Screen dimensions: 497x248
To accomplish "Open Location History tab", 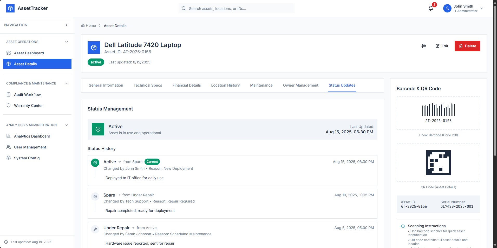I will click(x=225, y=85).
